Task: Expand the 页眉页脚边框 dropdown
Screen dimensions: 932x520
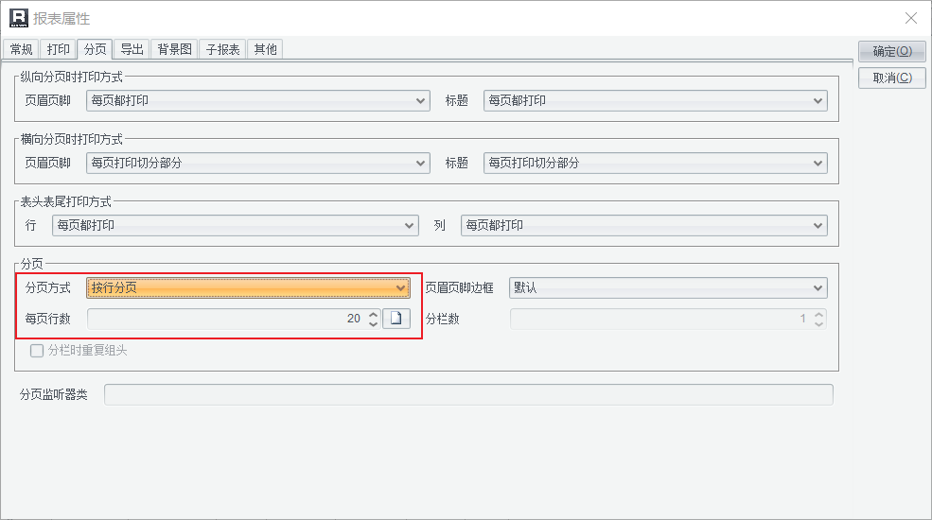Action: click(x=668, y=287)
